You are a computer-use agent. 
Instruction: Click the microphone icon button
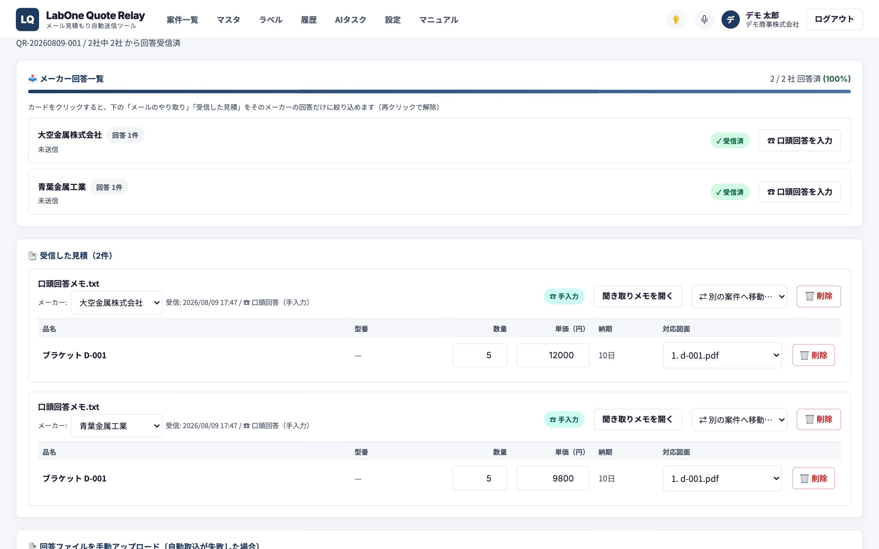[704, 20]
